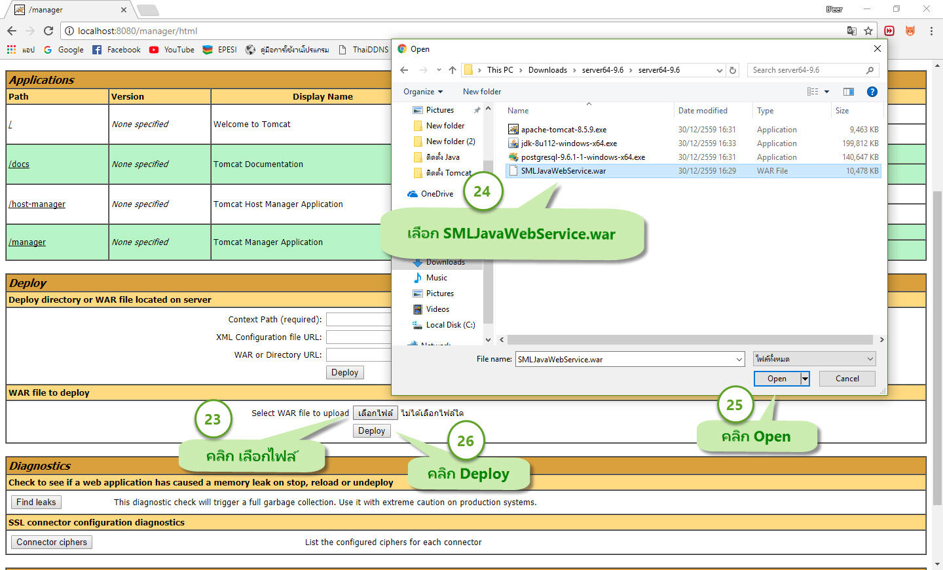
Task: Click the Find leaks button
Action: coord(35,502)
